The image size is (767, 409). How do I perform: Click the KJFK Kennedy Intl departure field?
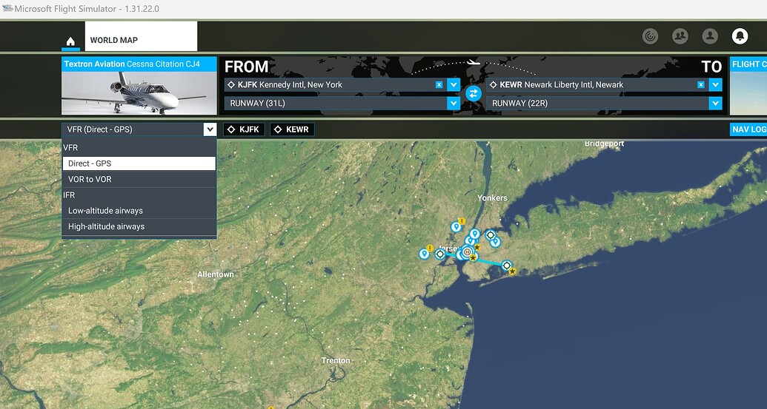(336, 85)
